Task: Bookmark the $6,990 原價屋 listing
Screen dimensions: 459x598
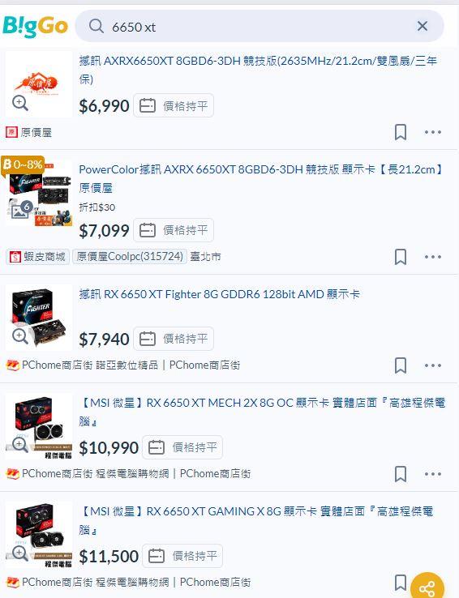Action: click(401, 132)
